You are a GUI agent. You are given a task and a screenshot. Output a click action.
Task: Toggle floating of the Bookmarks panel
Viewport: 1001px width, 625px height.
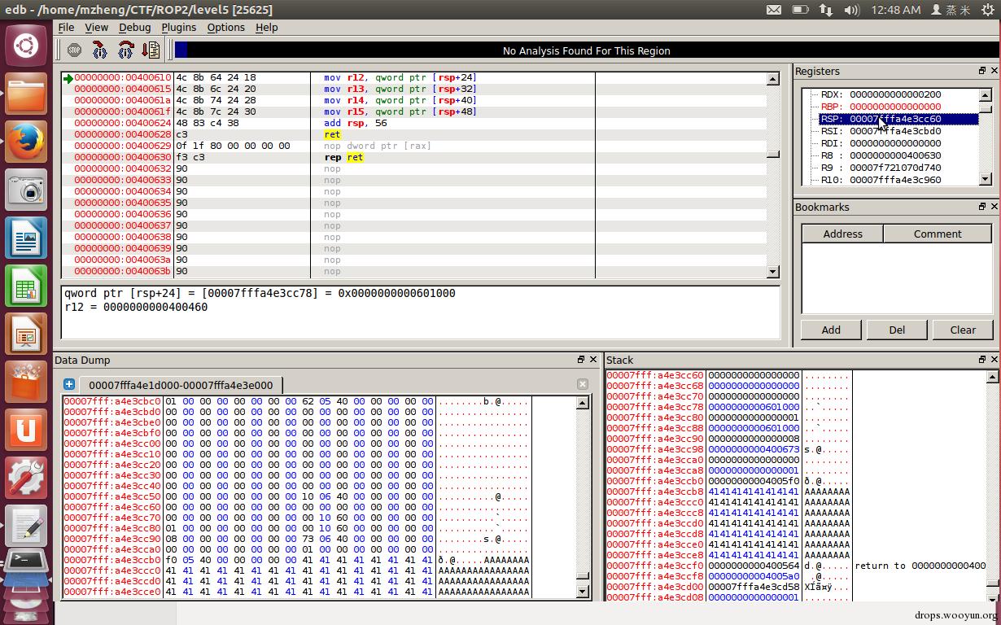[x=981, y=207]
